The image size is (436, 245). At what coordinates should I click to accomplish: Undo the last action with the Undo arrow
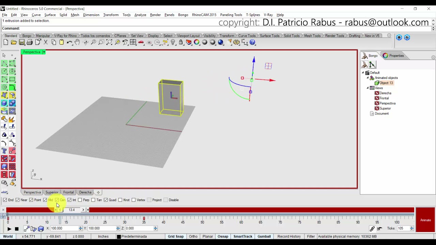point(69,42)
